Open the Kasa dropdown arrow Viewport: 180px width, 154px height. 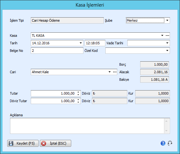(x=162, y=36)
